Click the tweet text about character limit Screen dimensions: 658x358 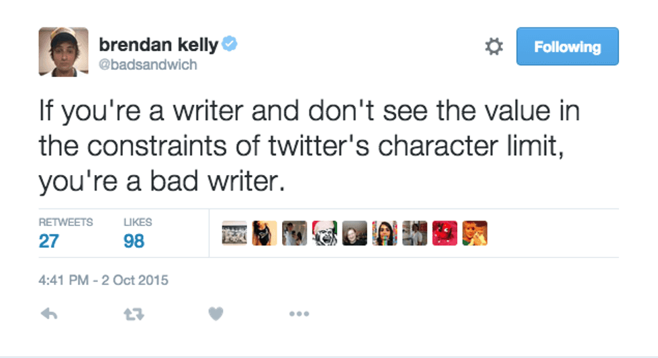point(309,146)
